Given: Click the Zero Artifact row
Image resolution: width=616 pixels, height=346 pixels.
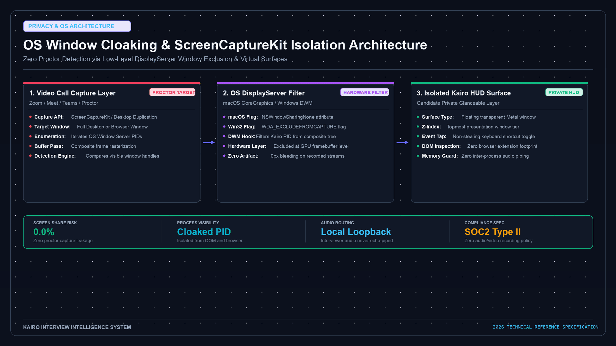Looking at the screenshot, I should [x=284, y=156].
